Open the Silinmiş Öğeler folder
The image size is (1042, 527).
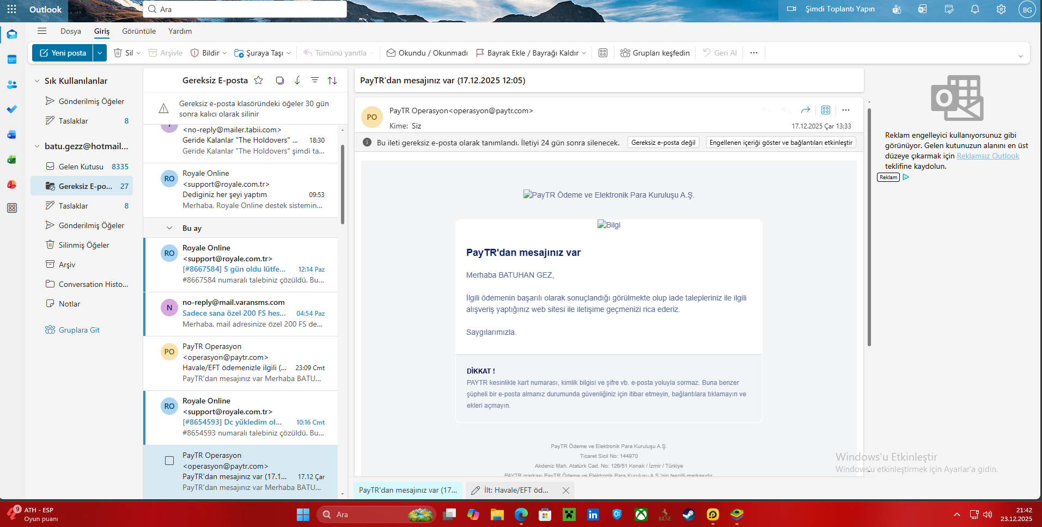[82, 245]
